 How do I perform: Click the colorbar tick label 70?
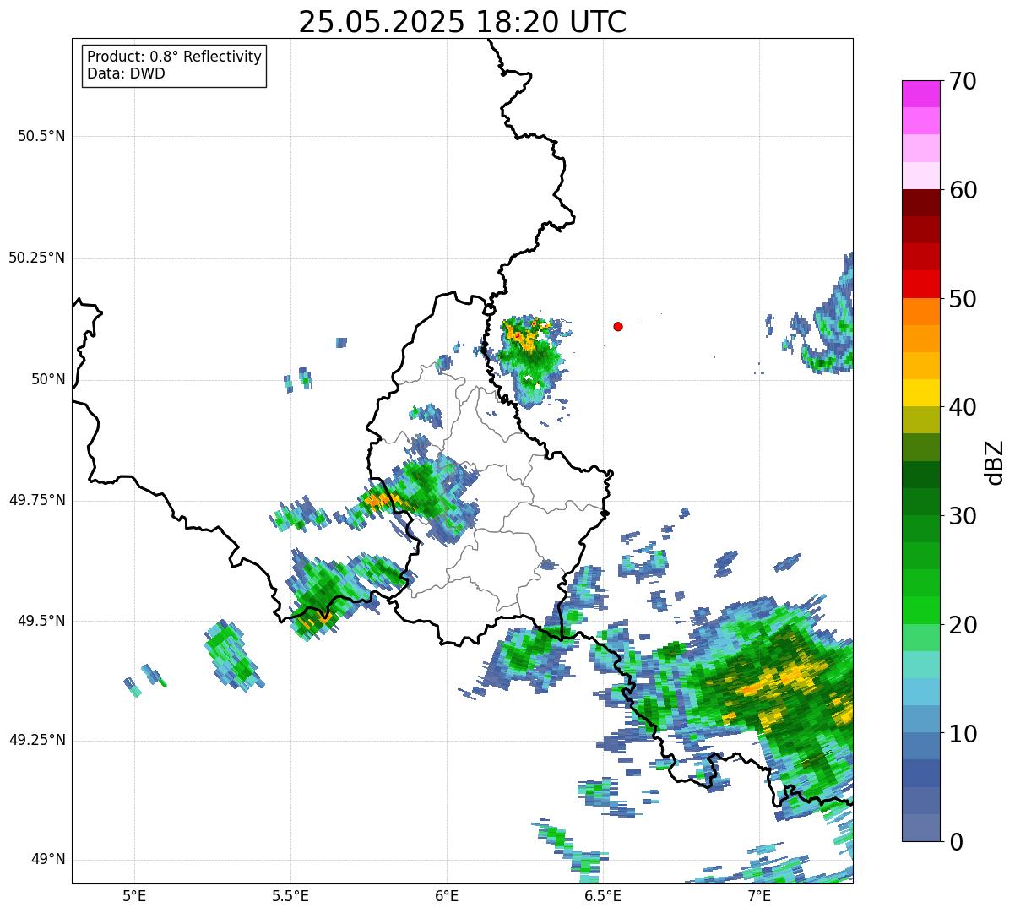[x=963, y=81]
